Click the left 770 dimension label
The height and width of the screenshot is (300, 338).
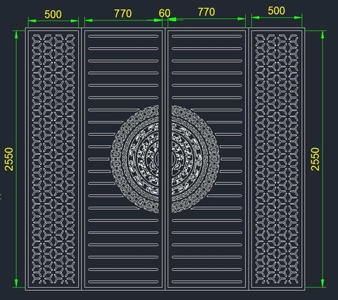(123, 13)
